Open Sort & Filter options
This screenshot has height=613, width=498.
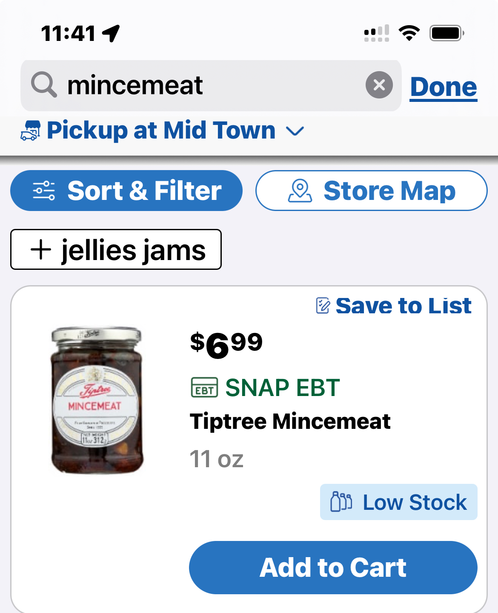point(126,191)
